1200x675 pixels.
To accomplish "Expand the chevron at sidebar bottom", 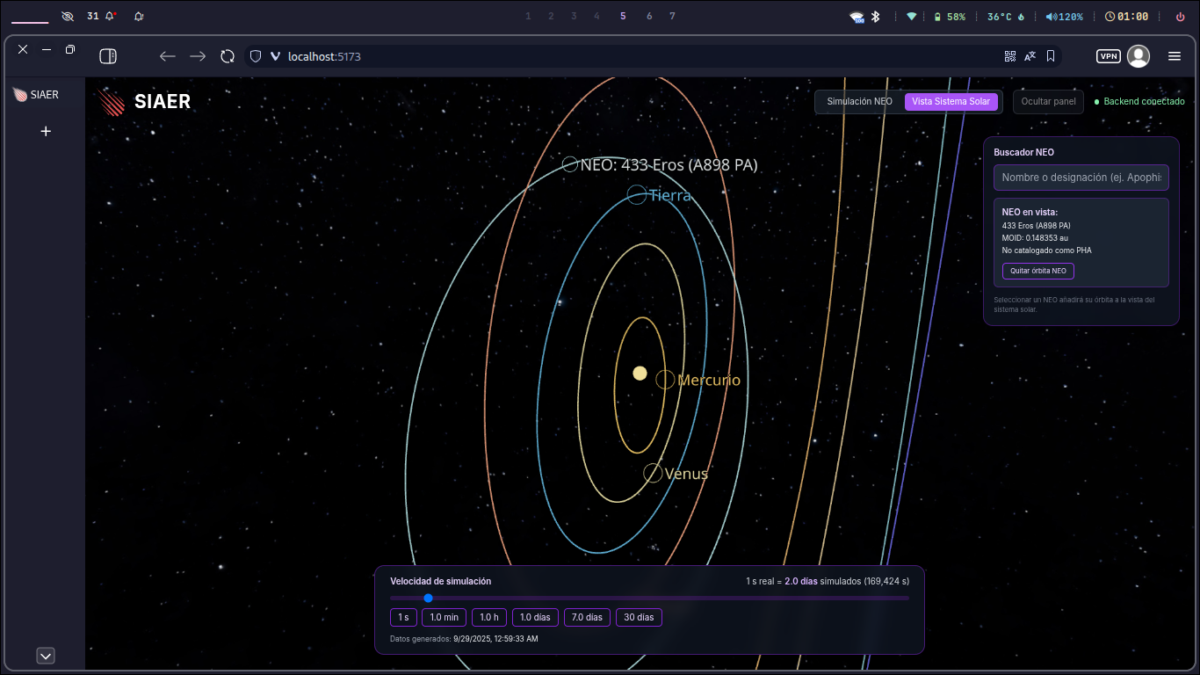I will click(x=46, y=656).
